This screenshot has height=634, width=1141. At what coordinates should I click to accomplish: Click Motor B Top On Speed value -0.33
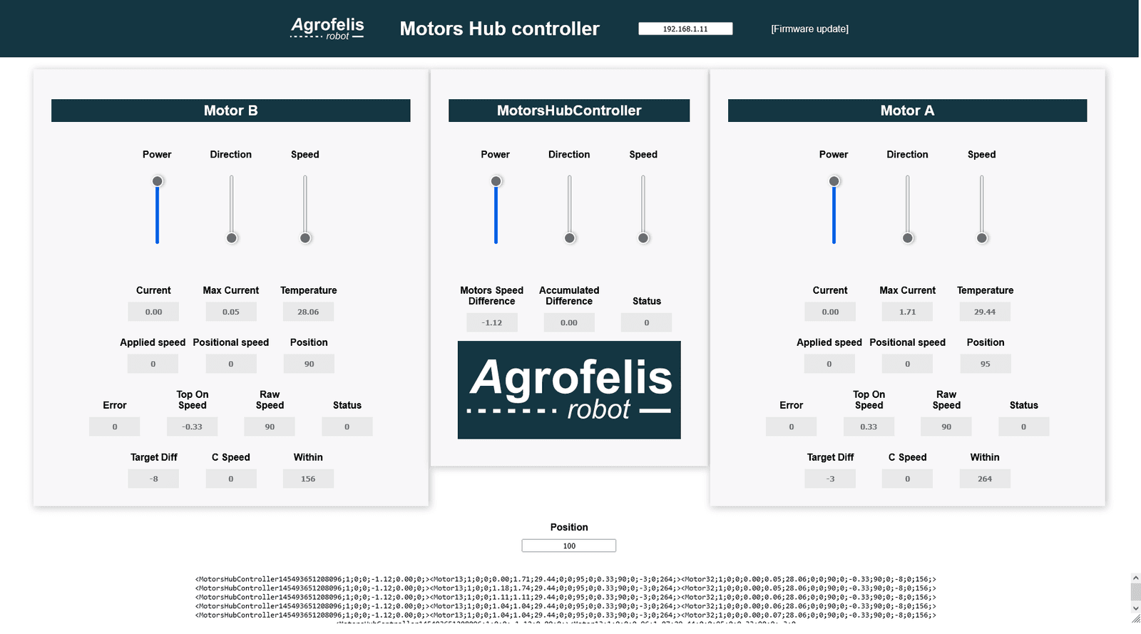pos(193,426)
